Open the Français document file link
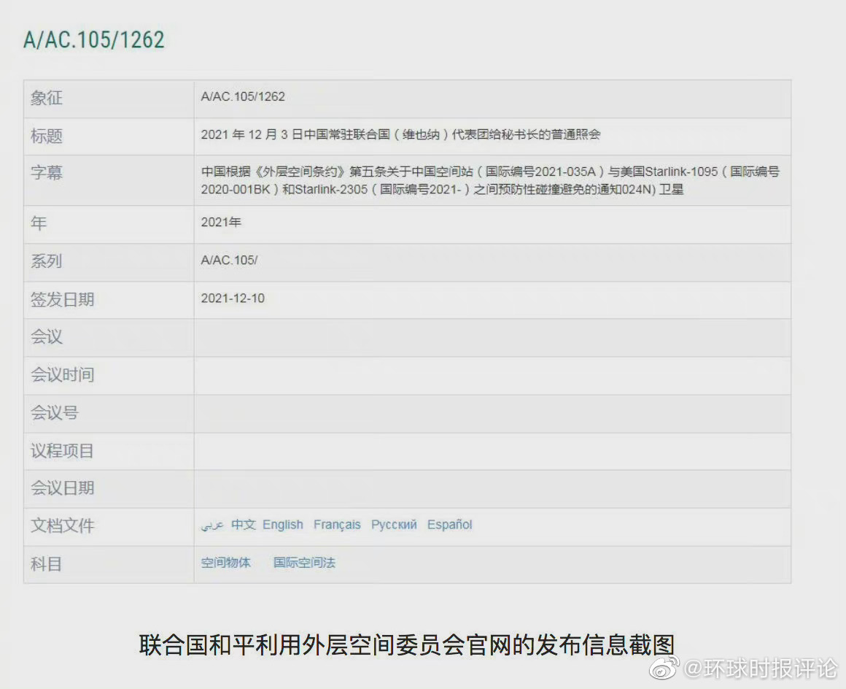The width and height of the screenshot is (846, 689). (337, 525)
